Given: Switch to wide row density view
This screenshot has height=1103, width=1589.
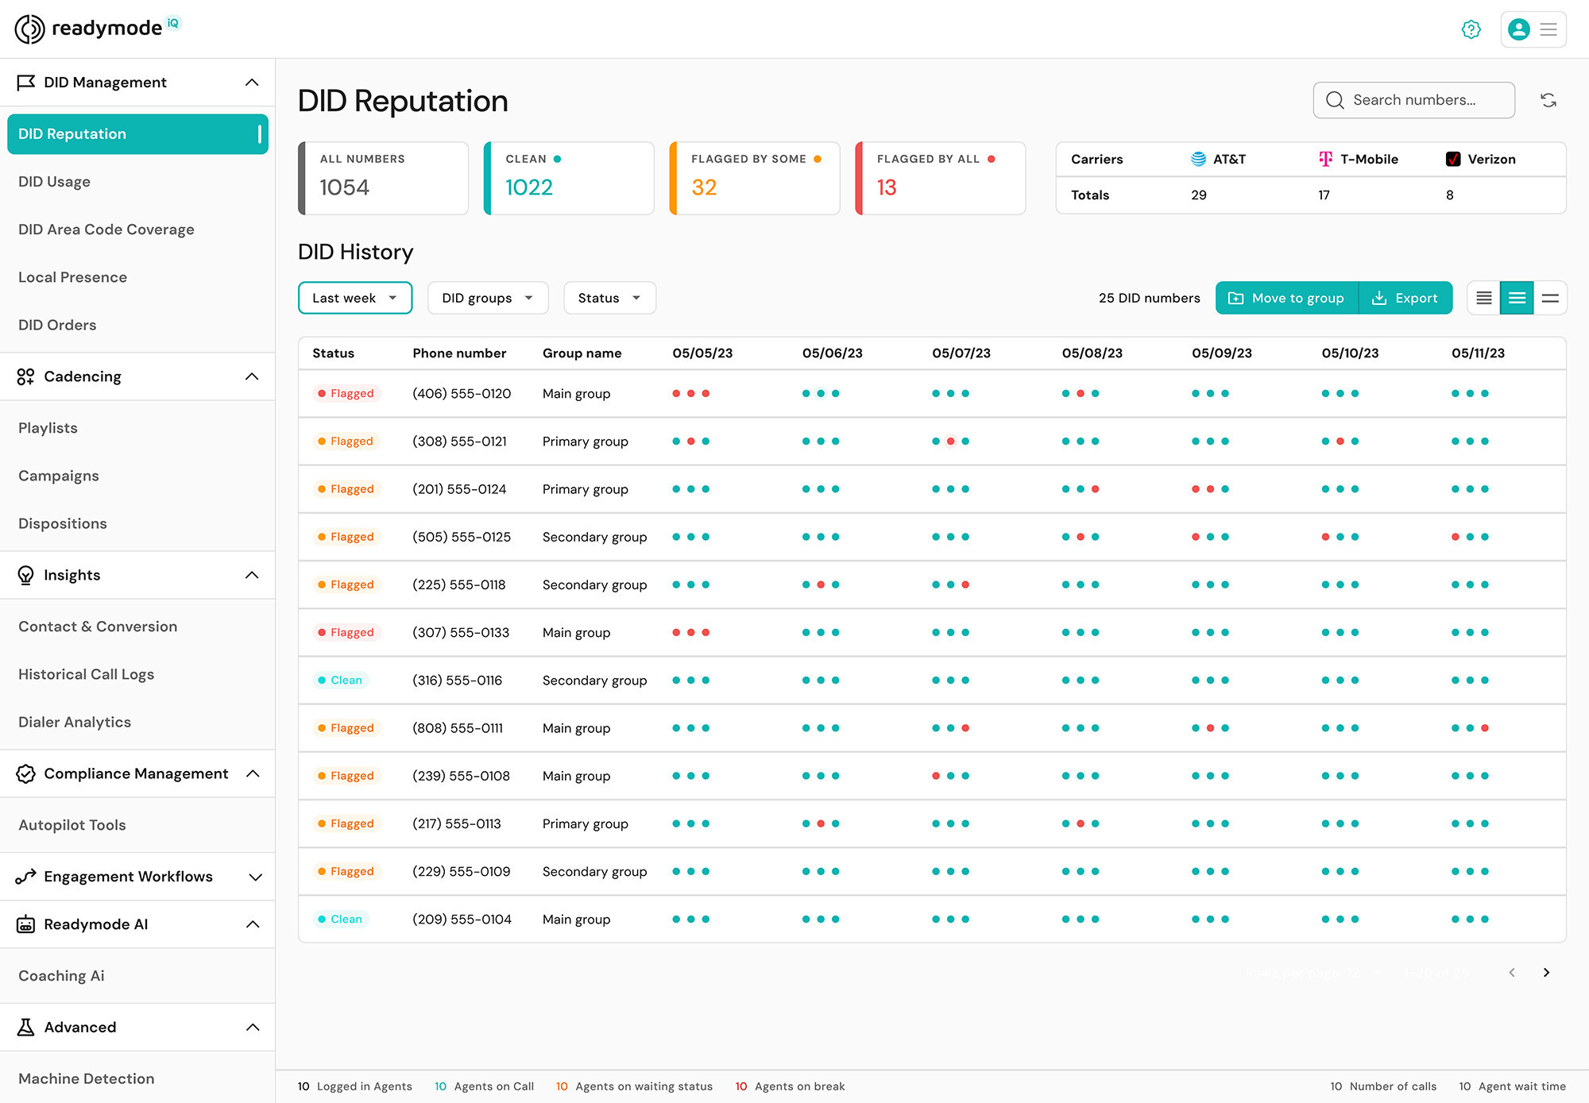Looking at the screenshot, I should (1550, 298).
